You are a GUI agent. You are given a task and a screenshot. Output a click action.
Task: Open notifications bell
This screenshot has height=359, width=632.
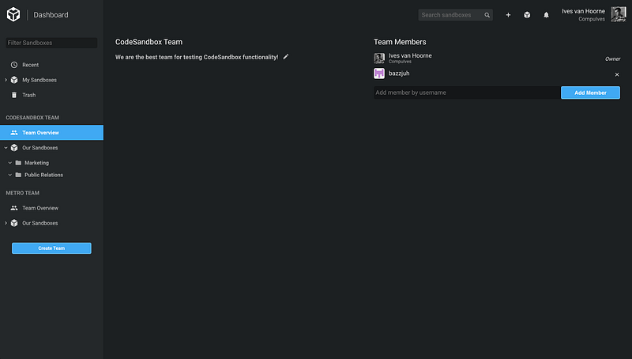(546, 15)
